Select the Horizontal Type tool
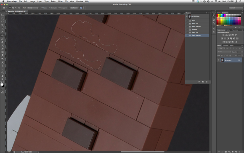This screenshot has width=244, height=153. [x=3, y=66]
